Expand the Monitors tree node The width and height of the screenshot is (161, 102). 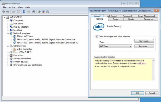(8, 30)
